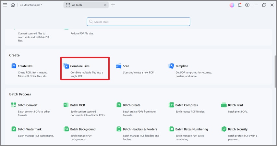Click the Batch Create icon
The image size is (277, 146).
click(119, 105)
